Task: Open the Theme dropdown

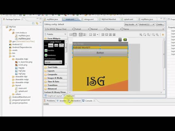Action: pyautogui.click(x=143, y=29)
